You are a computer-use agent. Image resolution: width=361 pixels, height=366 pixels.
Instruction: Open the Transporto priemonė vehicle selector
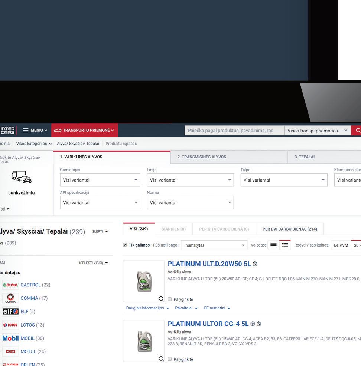(84, 130)
